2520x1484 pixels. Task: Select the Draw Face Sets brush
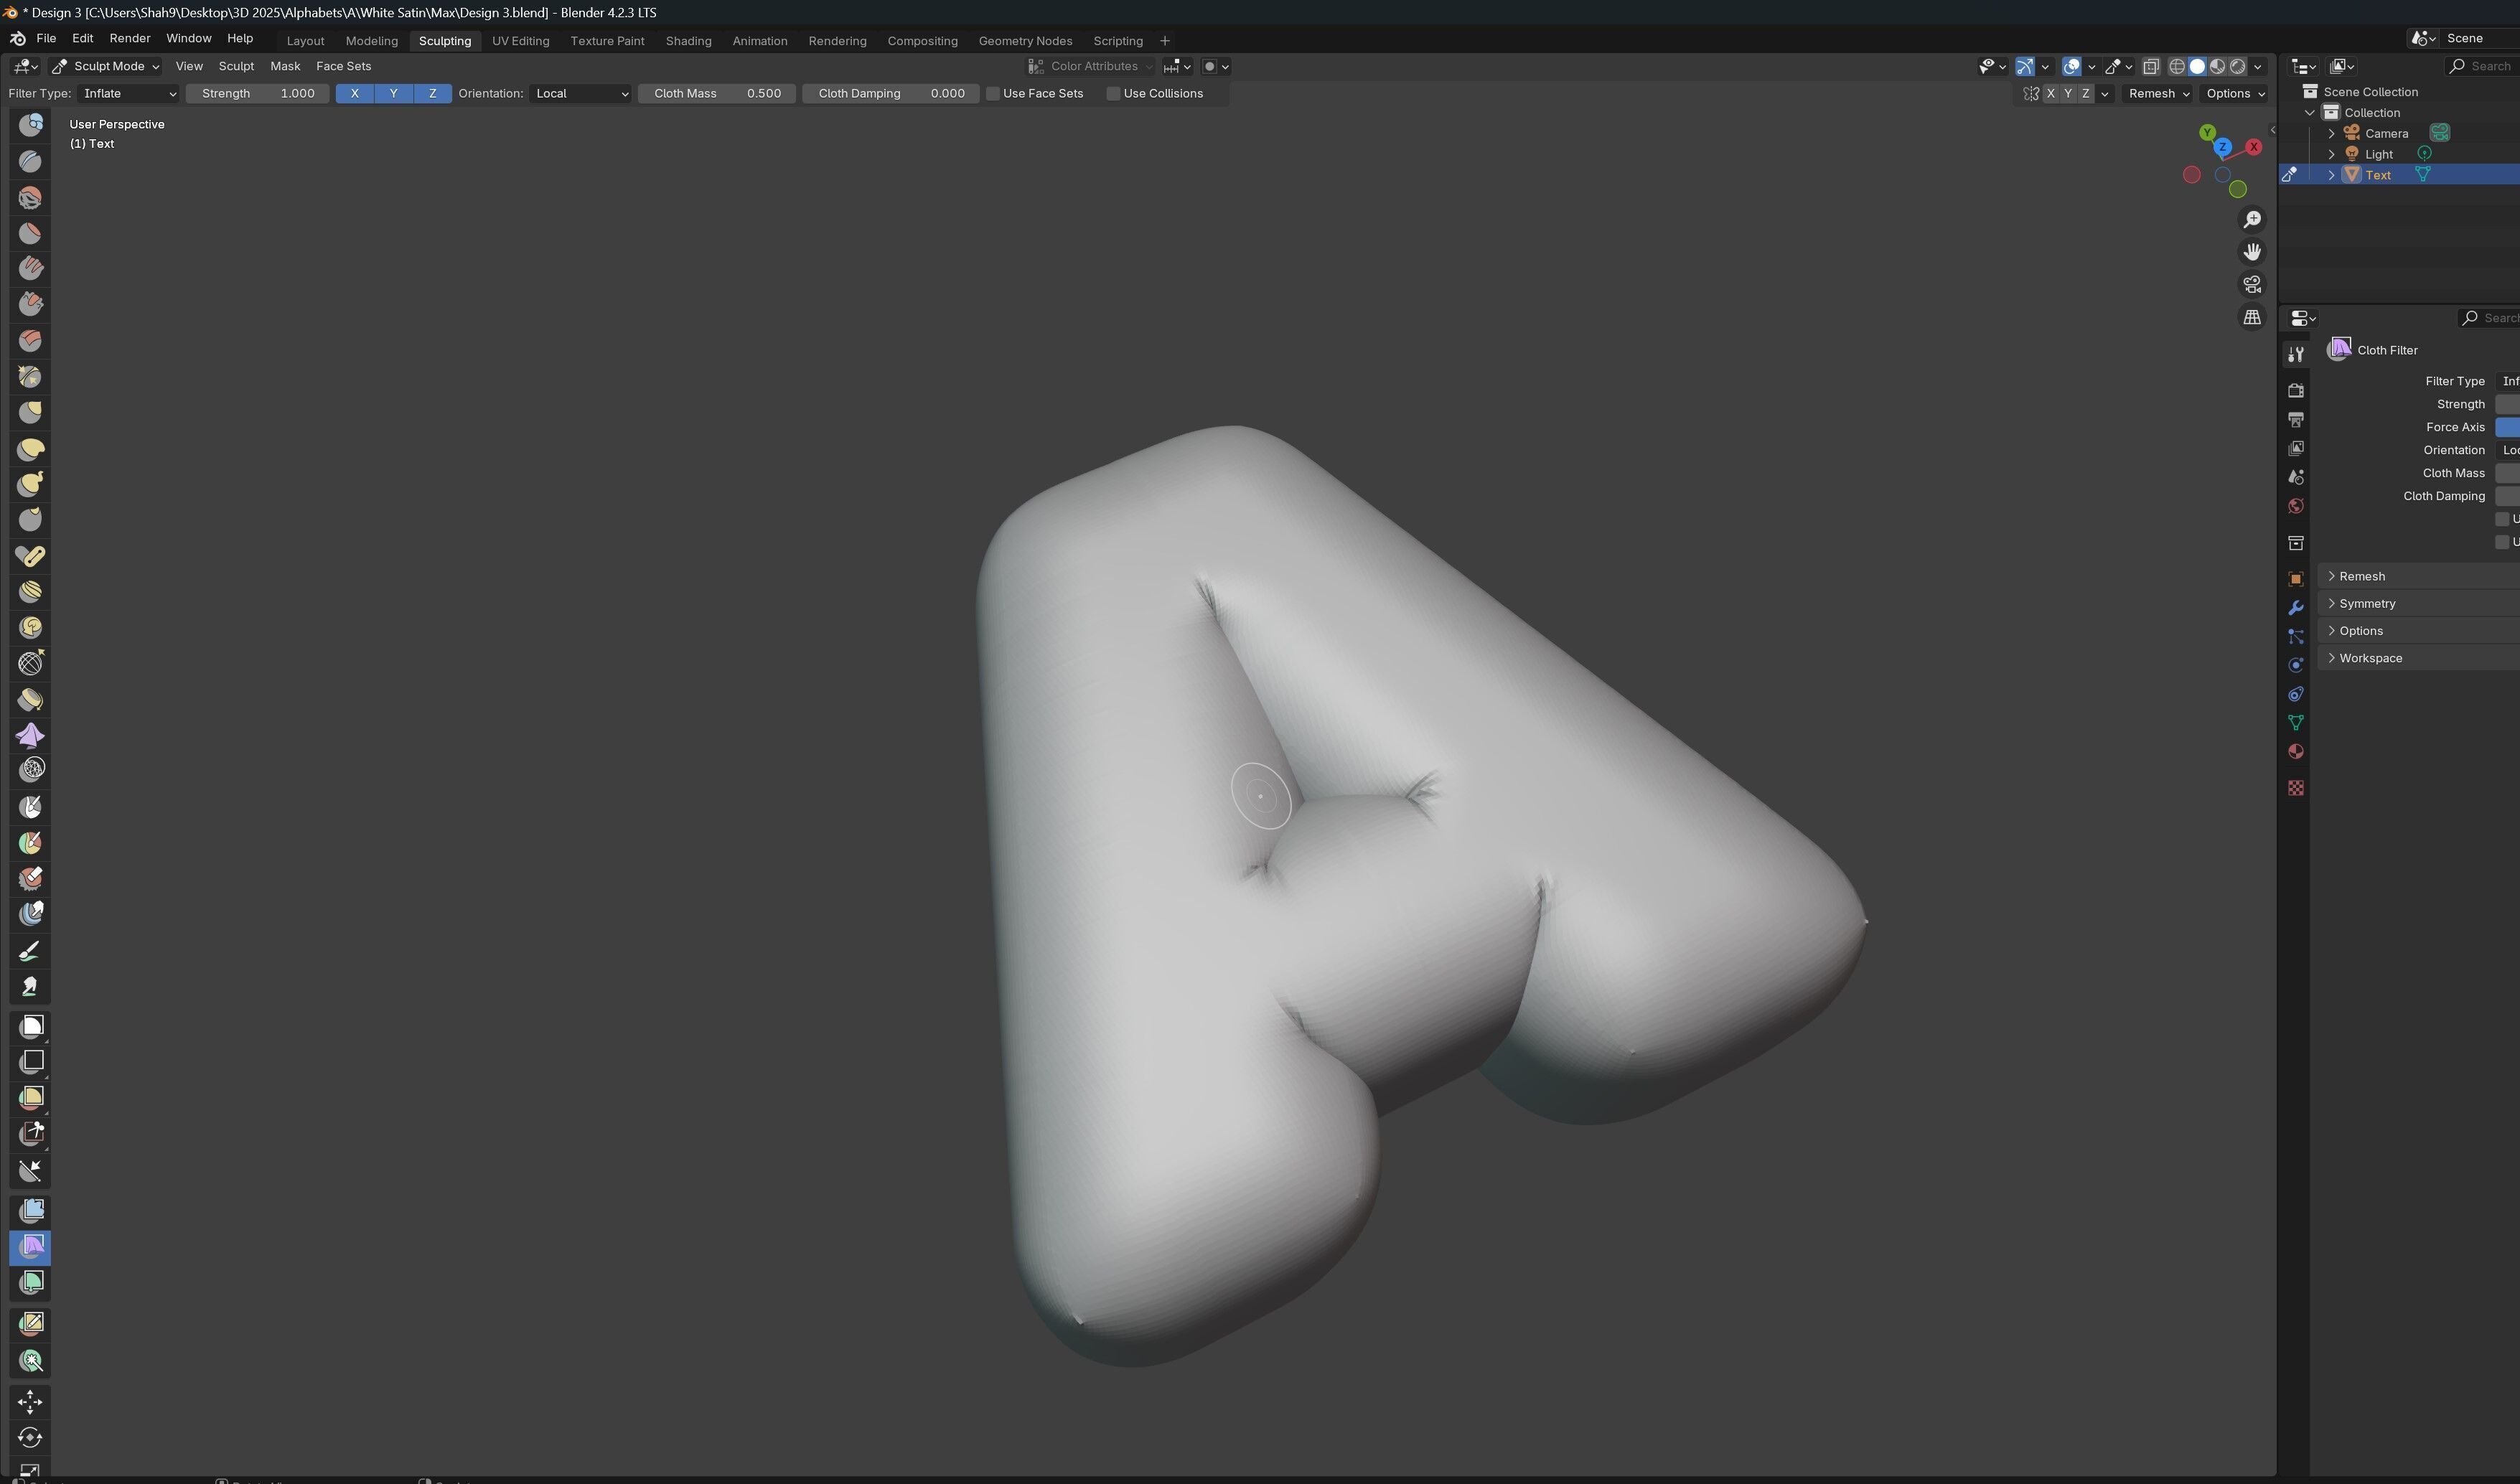30,843
